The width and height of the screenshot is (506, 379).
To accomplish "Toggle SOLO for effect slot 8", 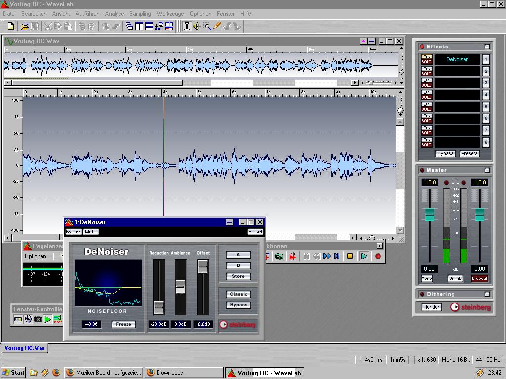I will point(426,145).
